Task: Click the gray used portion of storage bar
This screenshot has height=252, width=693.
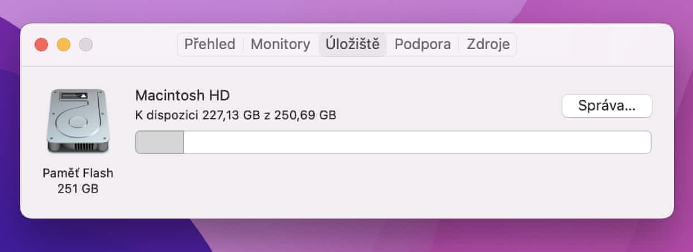Action: pyautogui.click(x=160, y=142)
